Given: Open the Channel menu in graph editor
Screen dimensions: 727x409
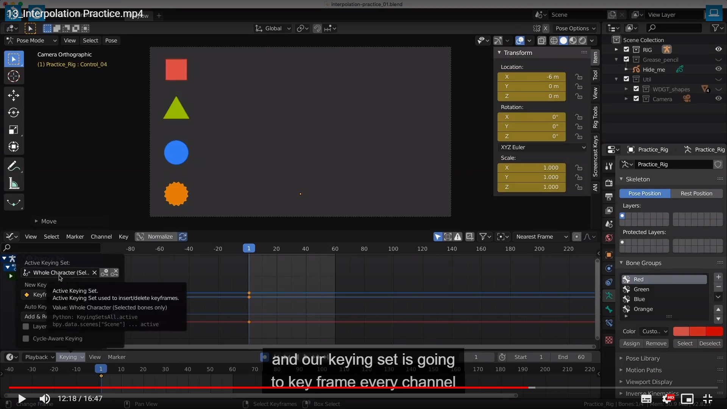Looking at the screenshot, I should tap(101, 237).
